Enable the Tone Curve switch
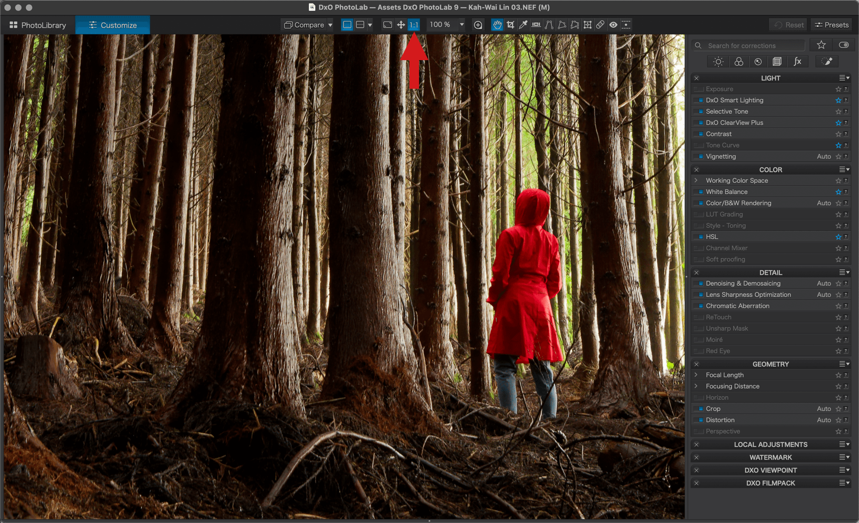Viewport: 859px width, 523px height. 699,146
